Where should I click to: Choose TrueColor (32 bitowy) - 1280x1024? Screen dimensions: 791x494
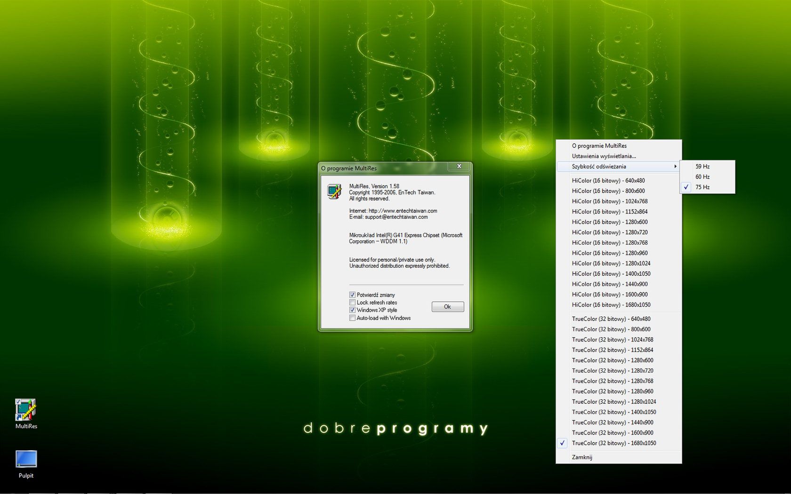coord(619,402)
